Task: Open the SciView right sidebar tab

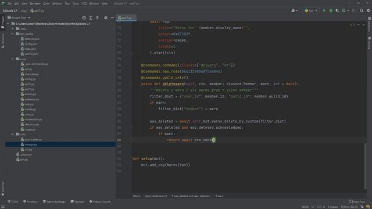Action: (x=370, y=43)
